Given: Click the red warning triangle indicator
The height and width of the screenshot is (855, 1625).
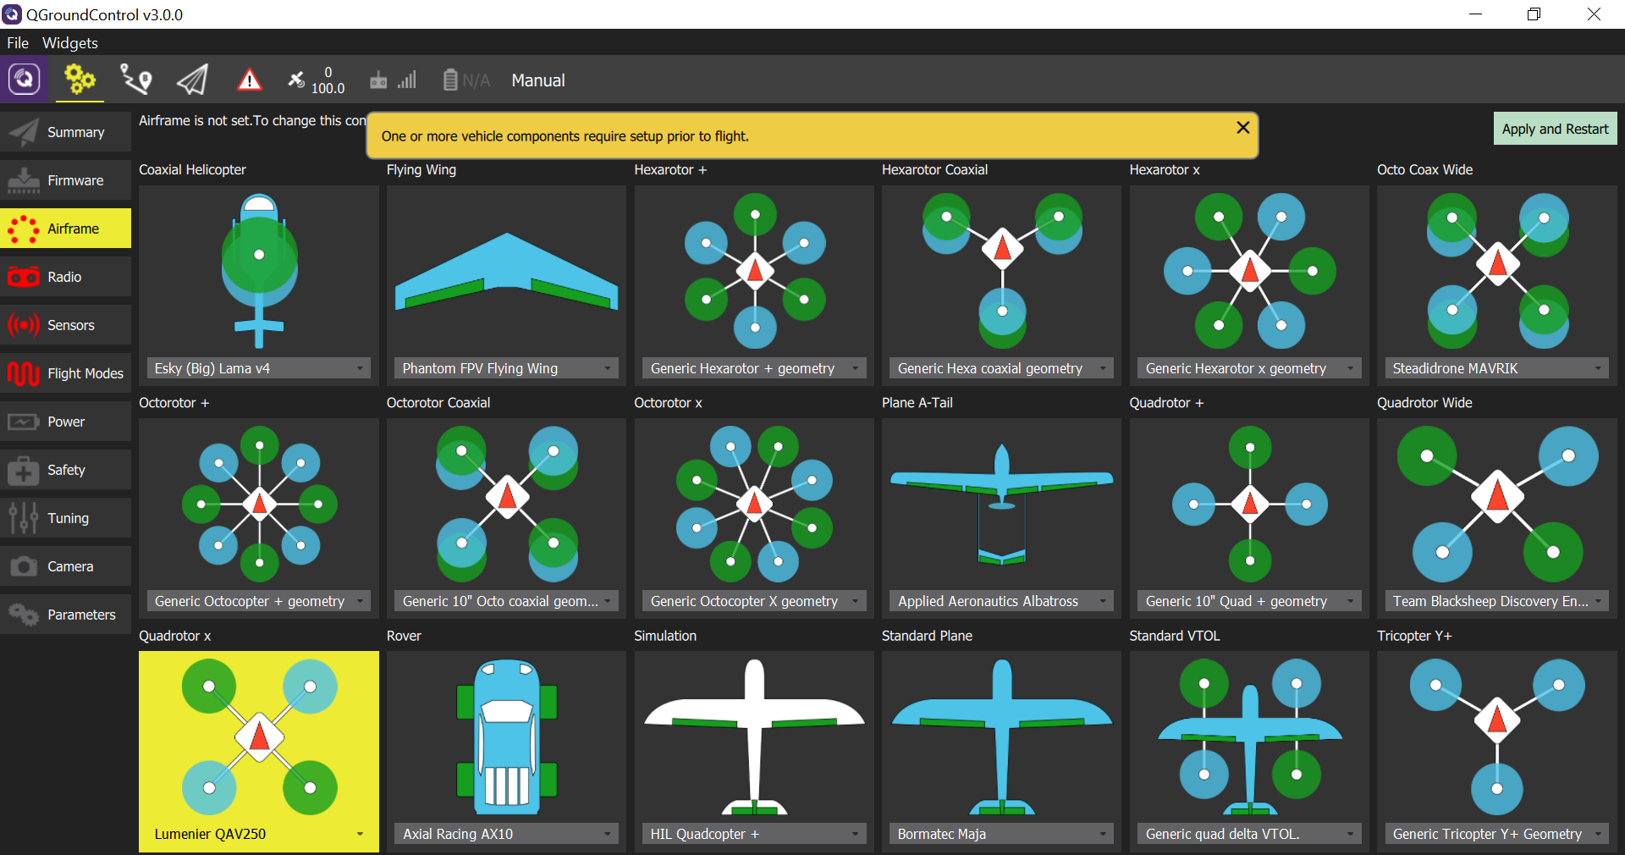Looking at the screenshot, I should [x=249, y=80].
